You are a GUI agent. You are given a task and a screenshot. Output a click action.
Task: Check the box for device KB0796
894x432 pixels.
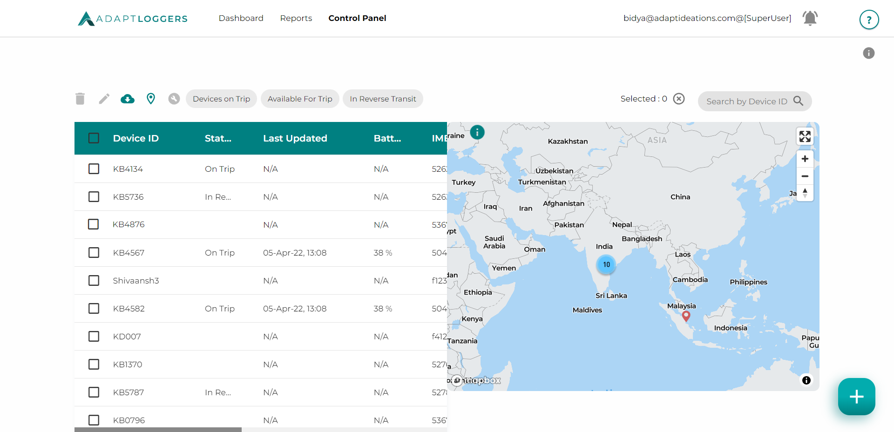pos(94,420)
